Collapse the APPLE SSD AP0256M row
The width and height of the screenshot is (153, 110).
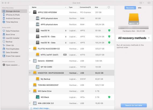tap(30, 12)
